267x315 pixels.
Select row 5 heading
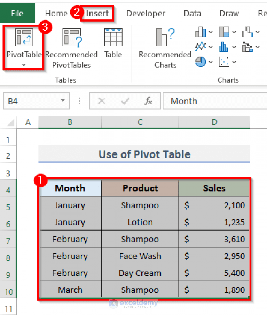[x=8, y=205]
